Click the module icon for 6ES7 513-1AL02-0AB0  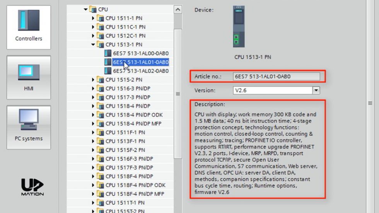pos(108,71)
